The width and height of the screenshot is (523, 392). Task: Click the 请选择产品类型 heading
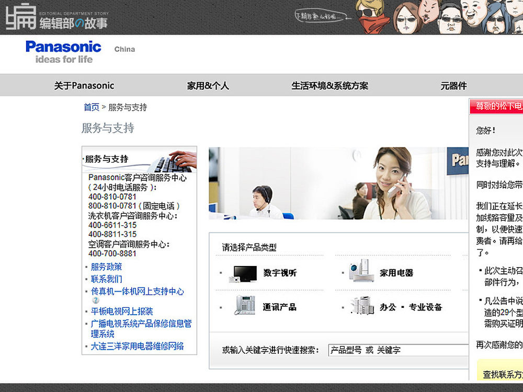(249, 247)
